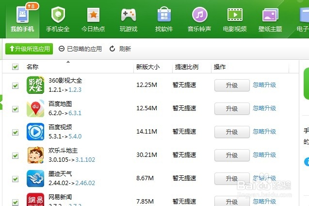309x206 pixels.
Task: Click 忽略升级 for 网易新闻
Action: (264, 201)
